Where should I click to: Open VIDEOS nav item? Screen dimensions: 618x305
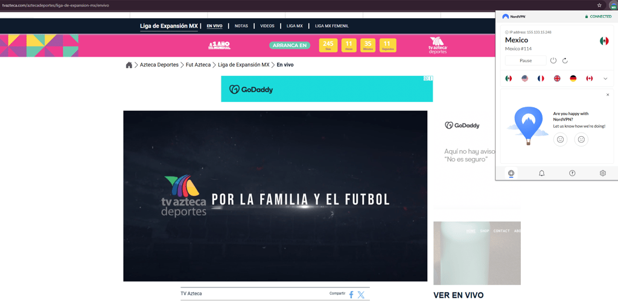pos(267,26)
